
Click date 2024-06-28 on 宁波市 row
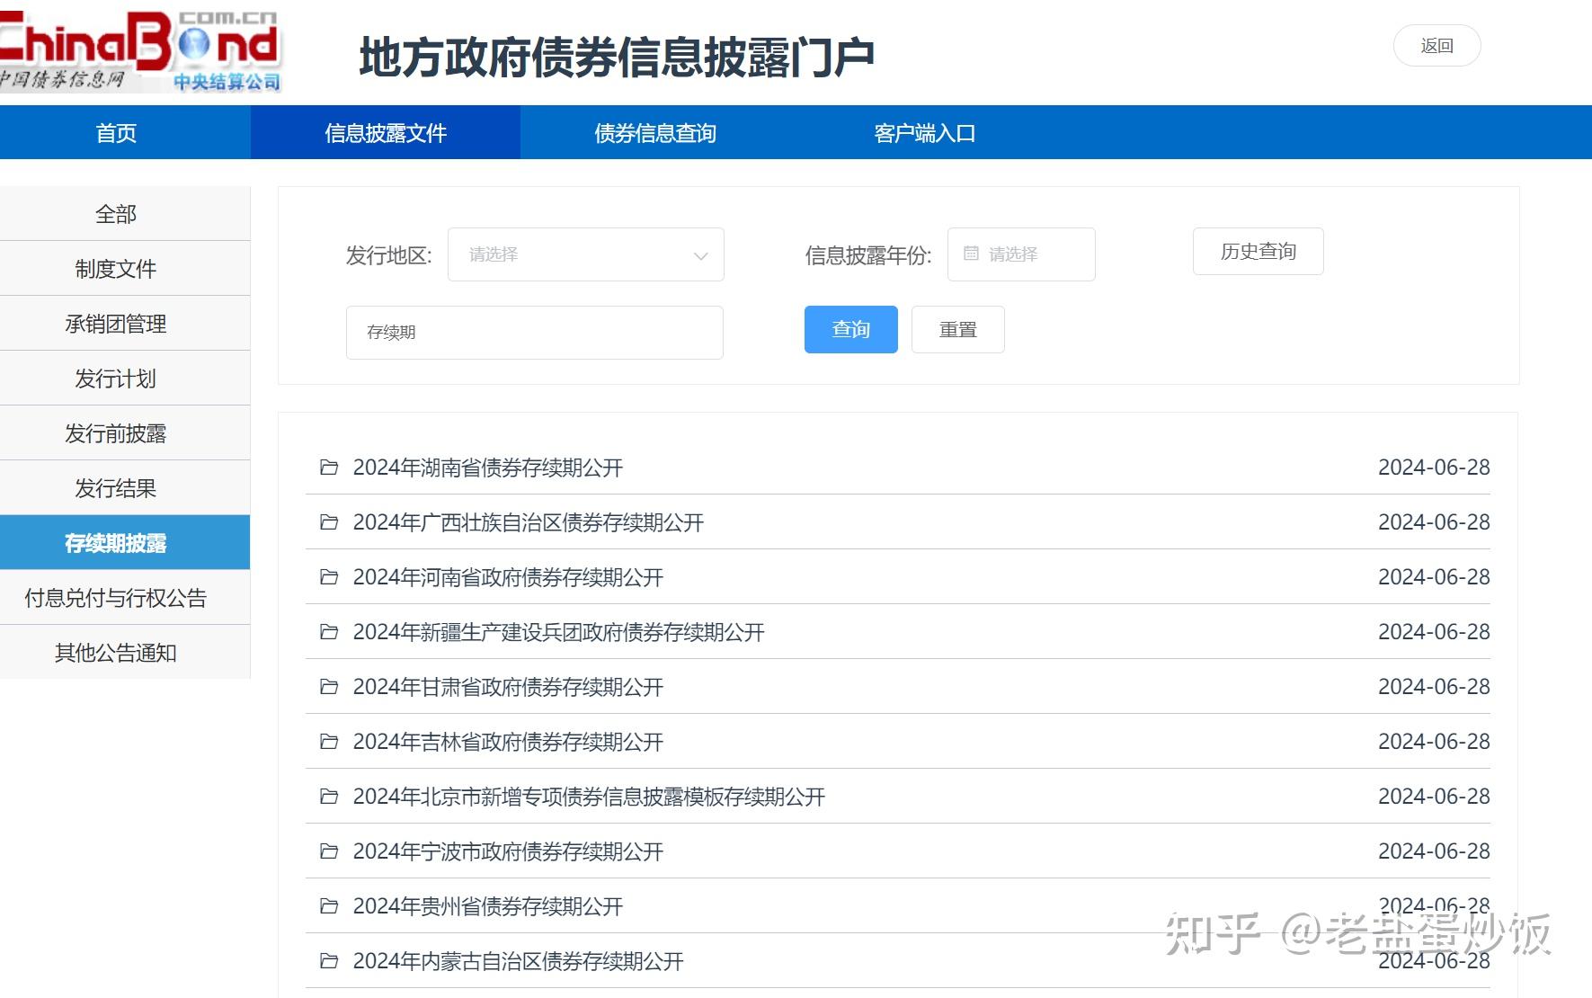tap(1434, 851)
